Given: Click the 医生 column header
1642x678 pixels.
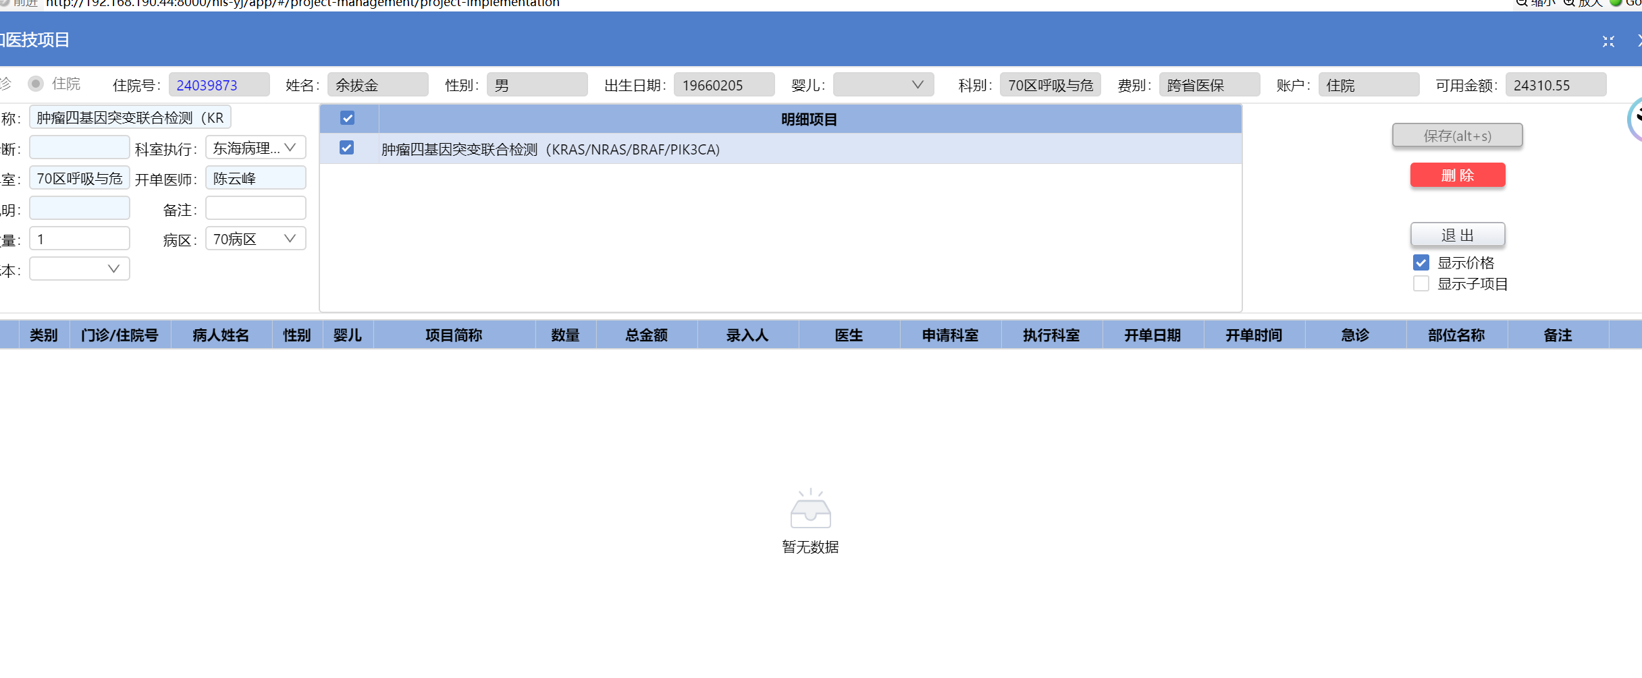Looking at the screenshot, I should coord(849,335).
